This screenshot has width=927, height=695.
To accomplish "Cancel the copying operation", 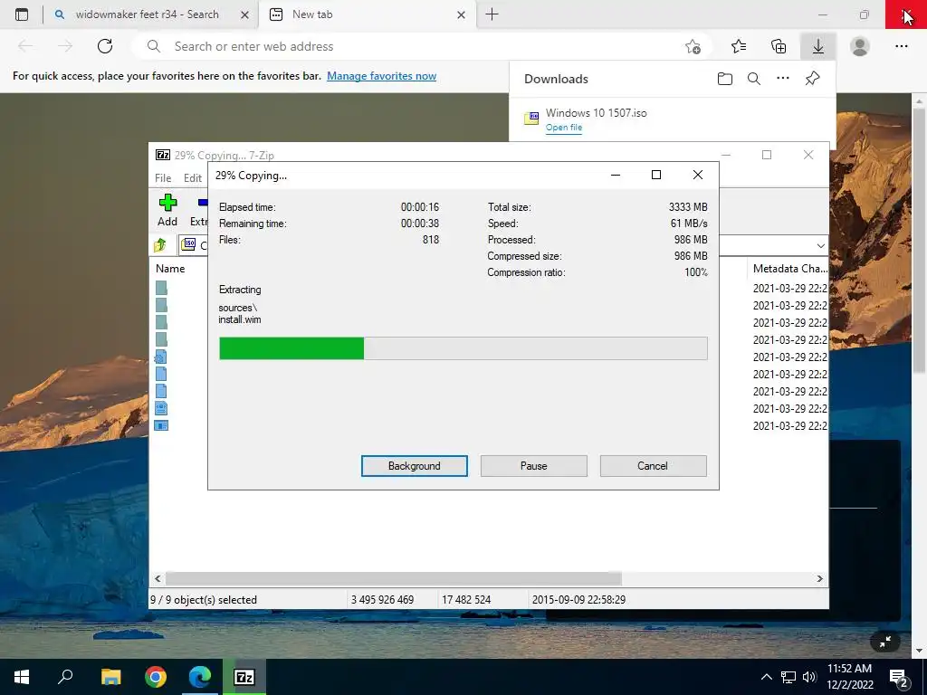I will 653,466.
